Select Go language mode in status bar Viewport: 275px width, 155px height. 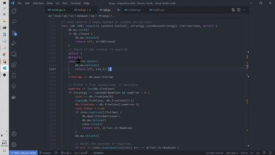click(x=258, y=153)
